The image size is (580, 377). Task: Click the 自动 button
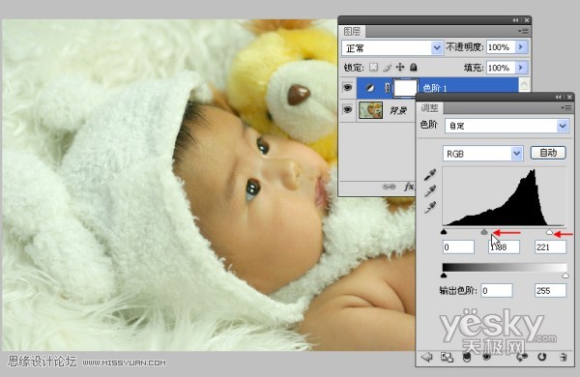548,153
